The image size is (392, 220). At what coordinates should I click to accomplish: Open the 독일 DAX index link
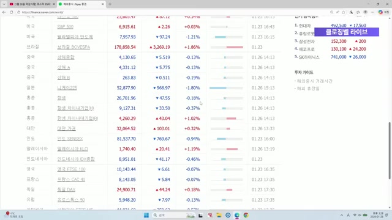pyautogui.click(x=66, y=189)
